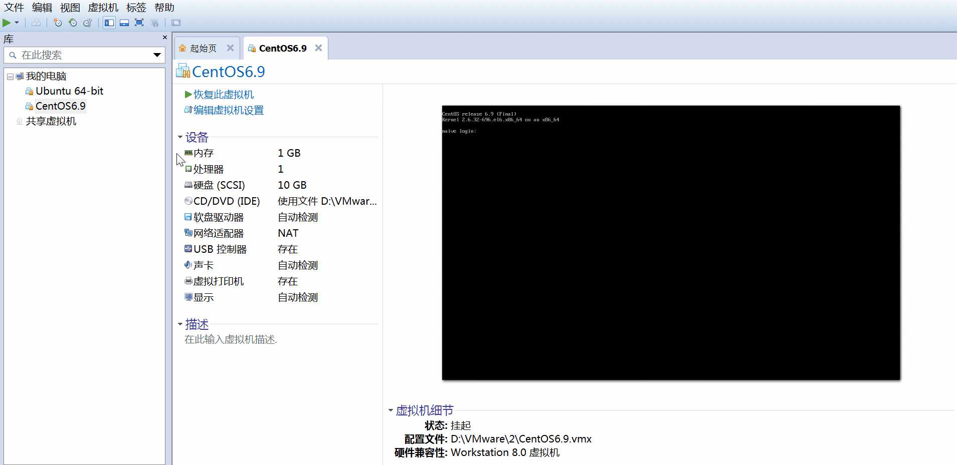Screen dimensions: 957x465
Task: Click the config path D:\VMware\2\CentOS6.9.vmx
Action: tap(521, 439)
